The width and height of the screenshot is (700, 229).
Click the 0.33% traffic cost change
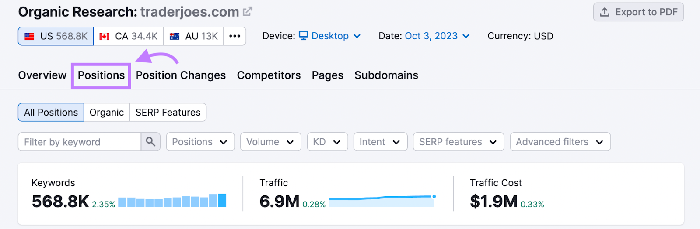(532, 204)
